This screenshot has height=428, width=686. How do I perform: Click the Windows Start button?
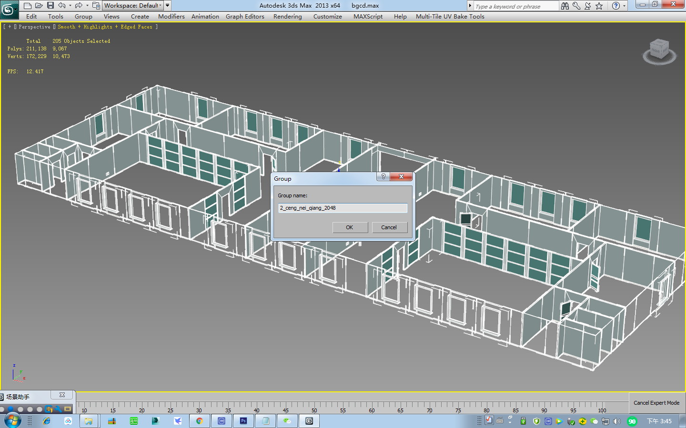point(13,421)
